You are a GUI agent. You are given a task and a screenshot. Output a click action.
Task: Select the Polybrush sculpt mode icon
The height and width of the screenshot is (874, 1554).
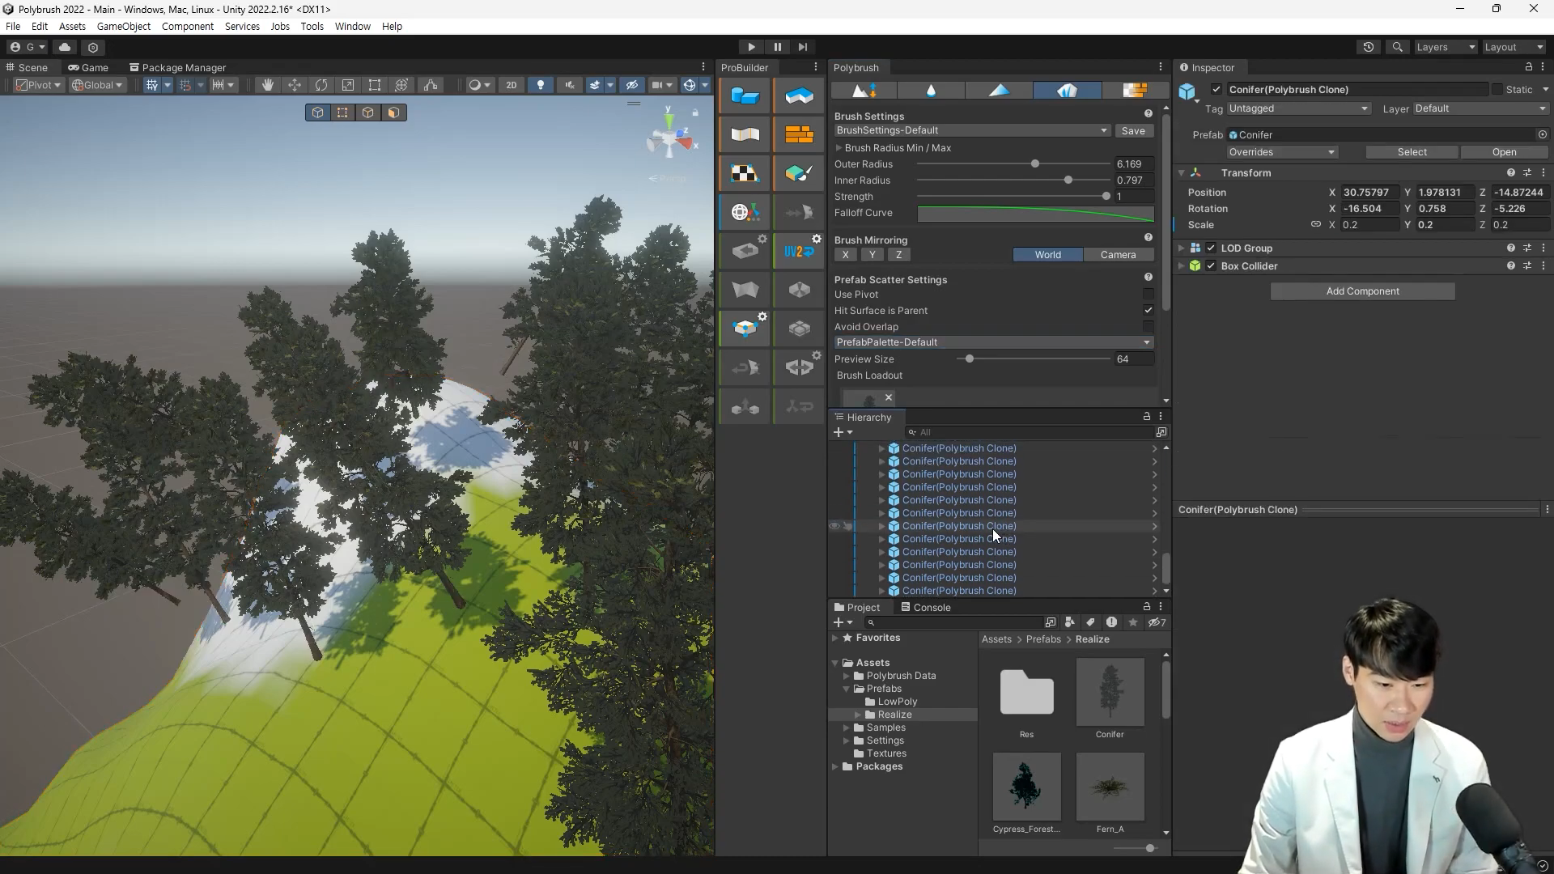point(864,91)
